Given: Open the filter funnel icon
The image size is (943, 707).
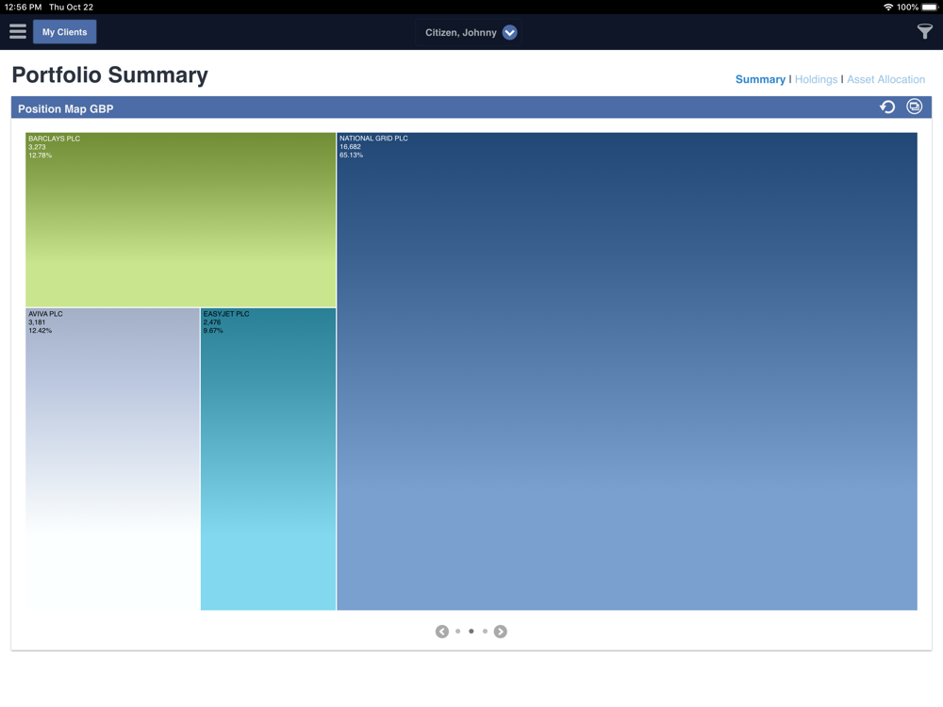Looking at the screenshot, I should tap(924, 31).
